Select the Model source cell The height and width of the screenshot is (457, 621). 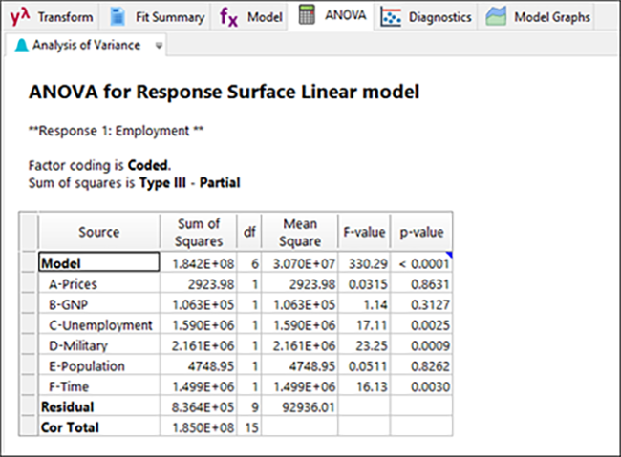pyautogui.click(x=98, y=262)
